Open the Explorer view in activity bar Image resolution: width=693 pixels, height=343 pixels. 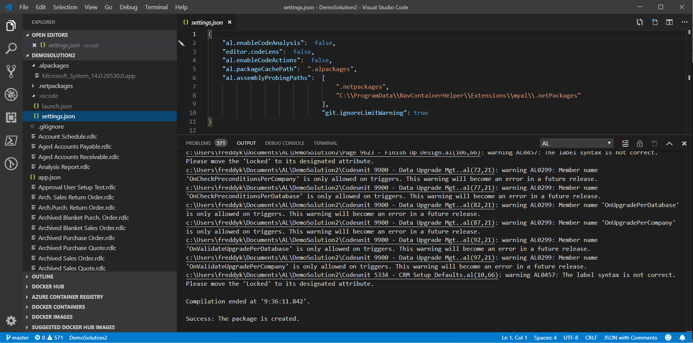pos(11,26)
